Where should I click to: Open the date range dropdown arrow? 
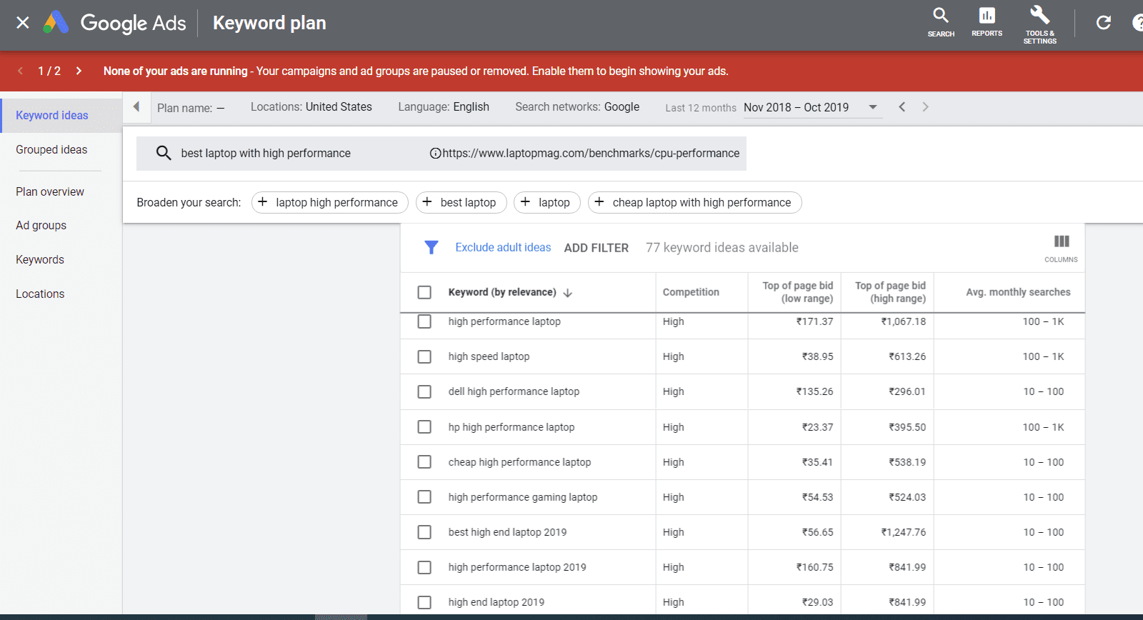872,107
